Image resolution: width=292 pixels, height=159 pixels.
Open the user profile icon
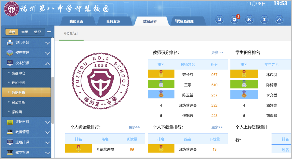coord(264,19)
